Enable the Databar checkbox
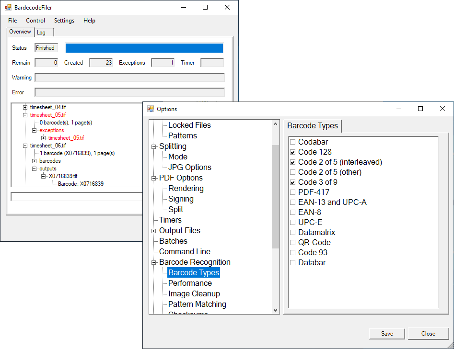 (x=293, y=262)
